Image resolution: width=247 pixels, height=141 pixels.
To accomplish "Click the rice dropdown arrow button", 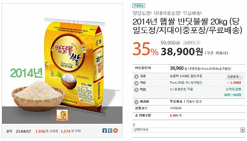I will click(243, 130).
